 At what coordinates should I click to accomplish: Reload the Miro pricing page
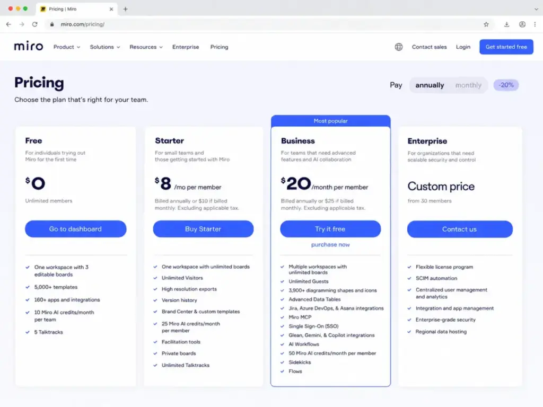pos(35,24)
